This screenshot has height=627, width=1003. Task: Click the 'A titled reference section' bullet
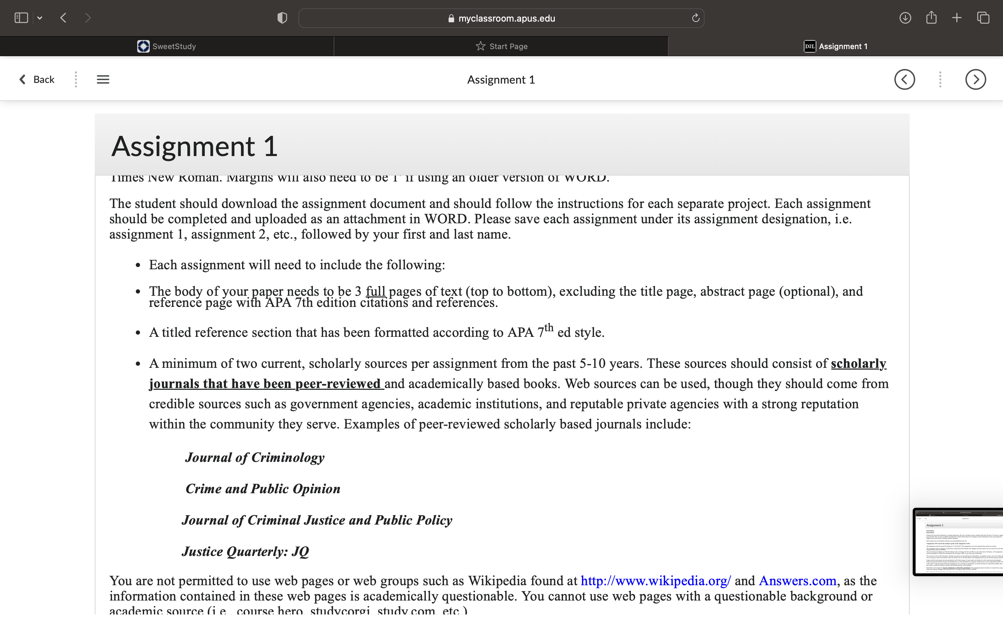[376, 332]
